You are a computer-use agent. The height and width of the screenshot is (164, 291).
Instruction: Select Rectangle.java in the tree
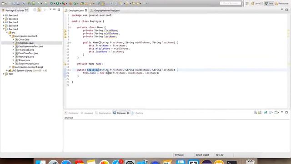pyautogui.click(x=26, y=56)
